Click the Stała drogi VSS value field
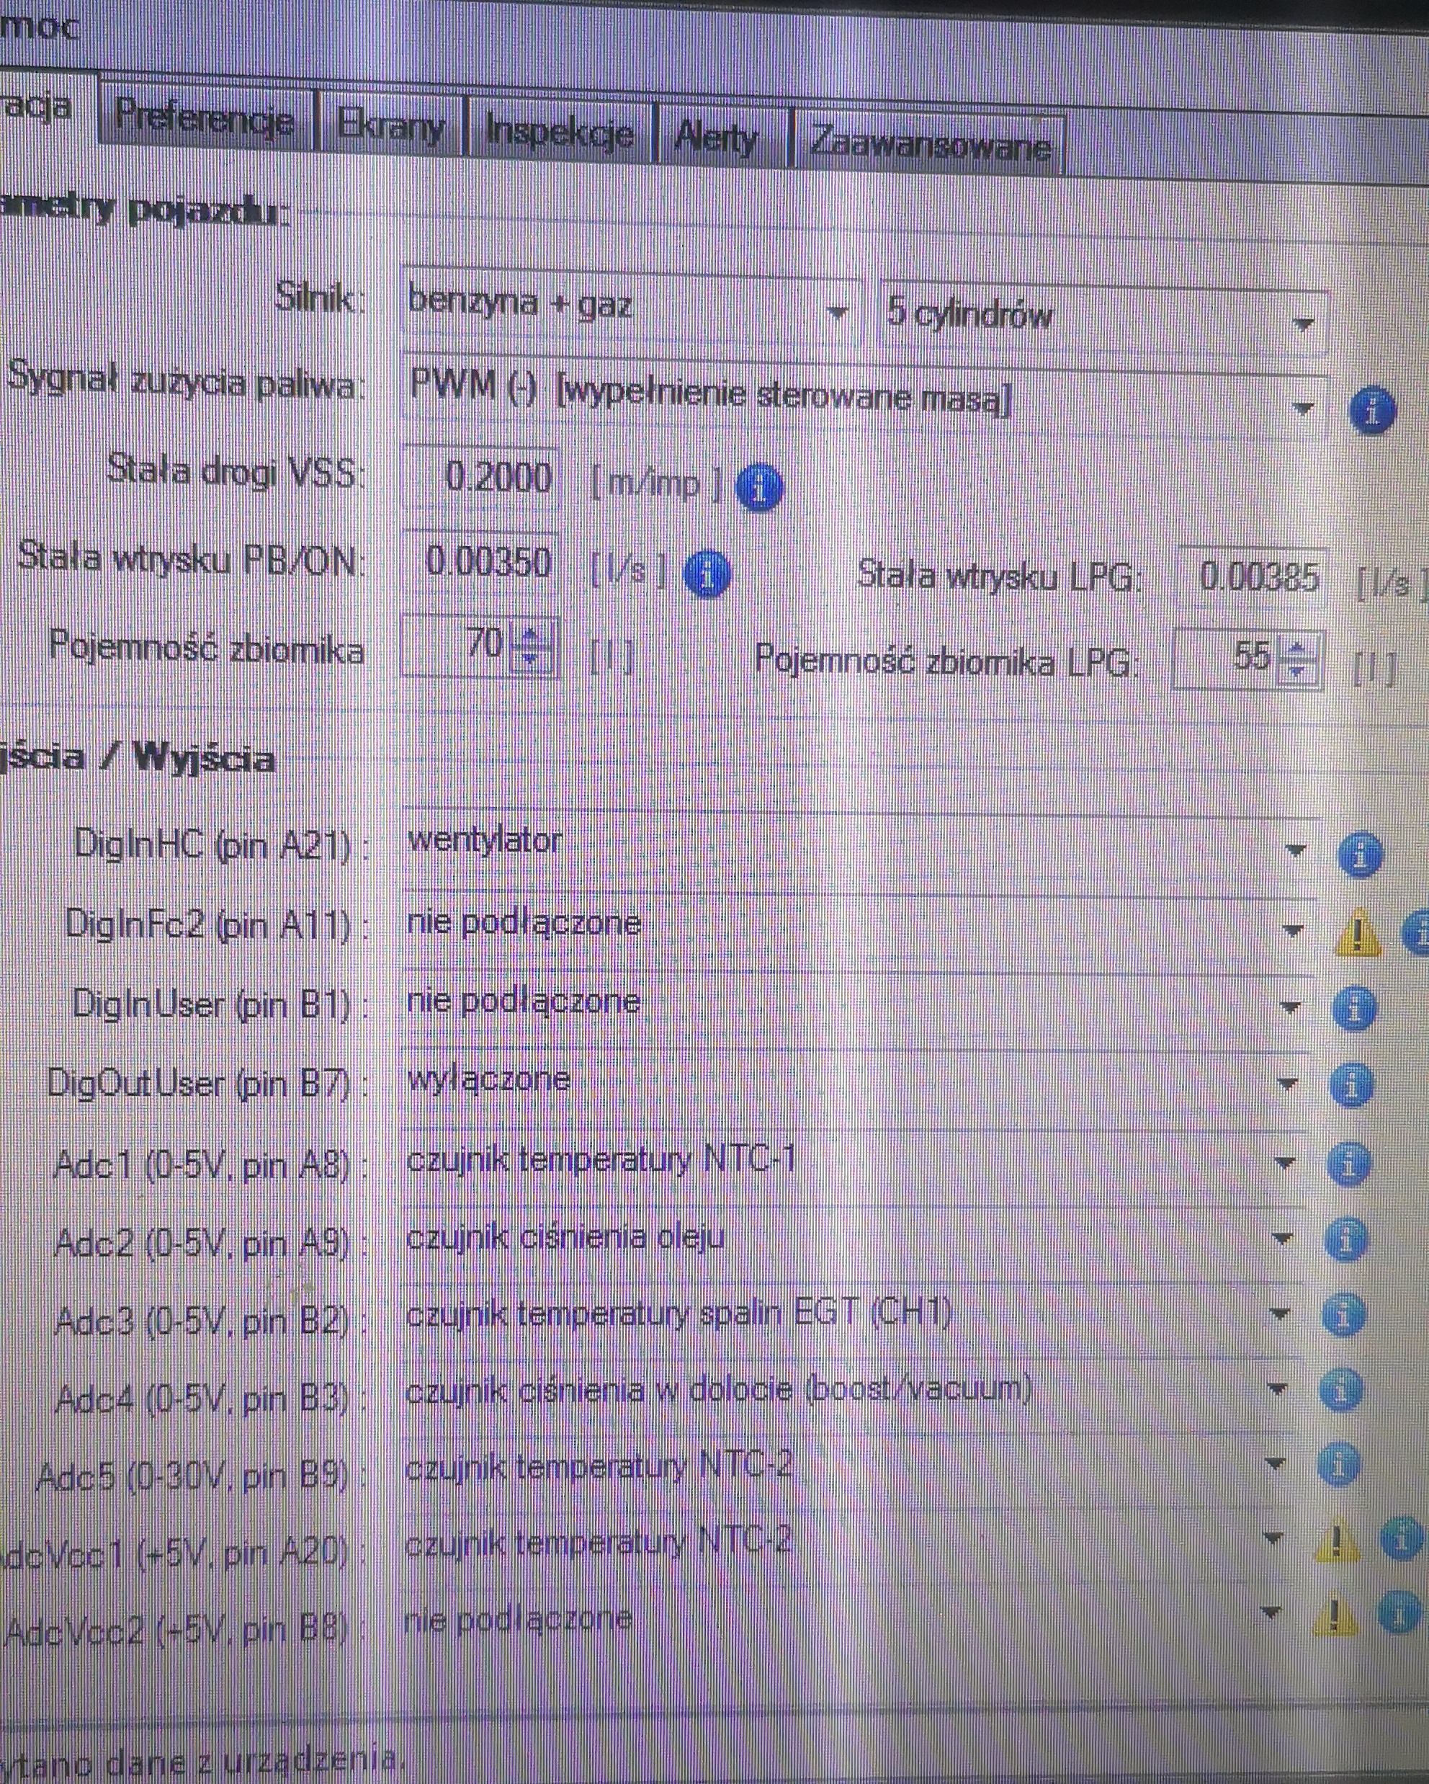Screen dimensions: 1429x1784 click(480, 478)
